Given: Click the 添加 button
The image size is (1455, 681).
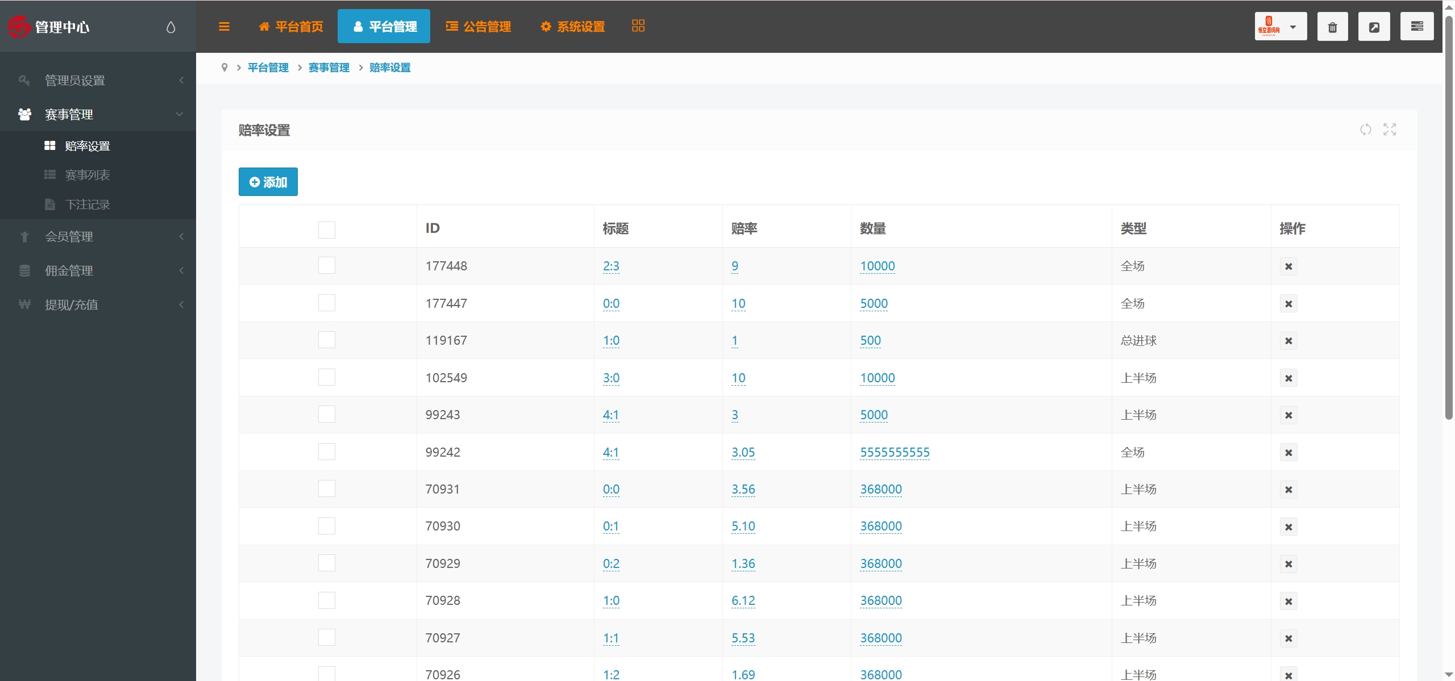Looking at the screenshot, I should point(268,182).
